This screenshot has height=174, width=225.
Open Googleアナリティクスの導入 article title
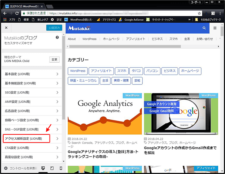(x=103, y=154)
